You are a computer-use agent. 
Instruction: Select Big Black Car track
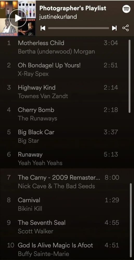[63, 136]
